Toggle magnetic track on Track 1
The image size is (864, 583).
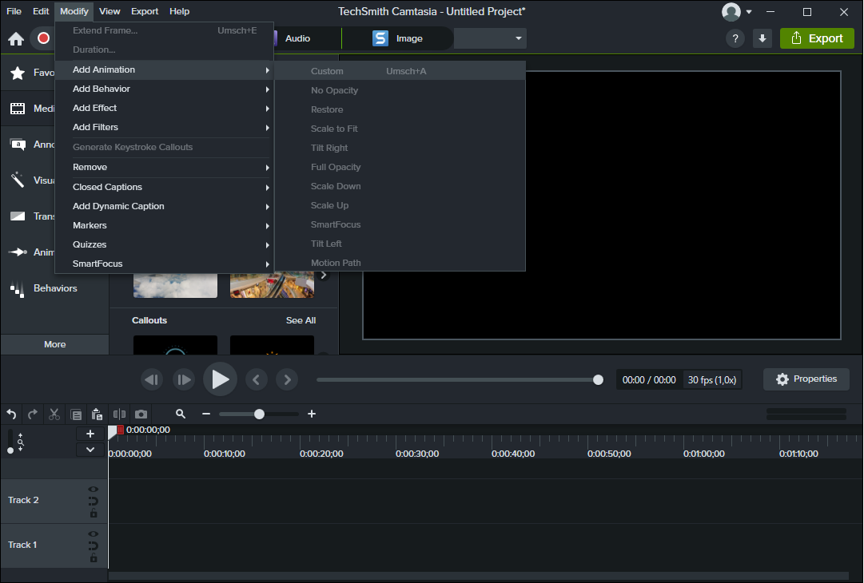click(94, 545)
